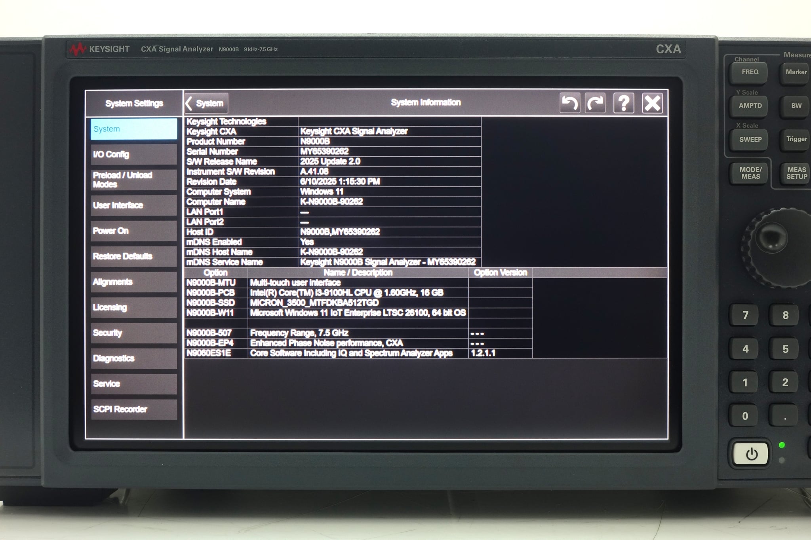Select the System tab in System Settings

coord(134,129)
